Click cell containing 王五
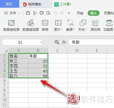 point(19,71)
